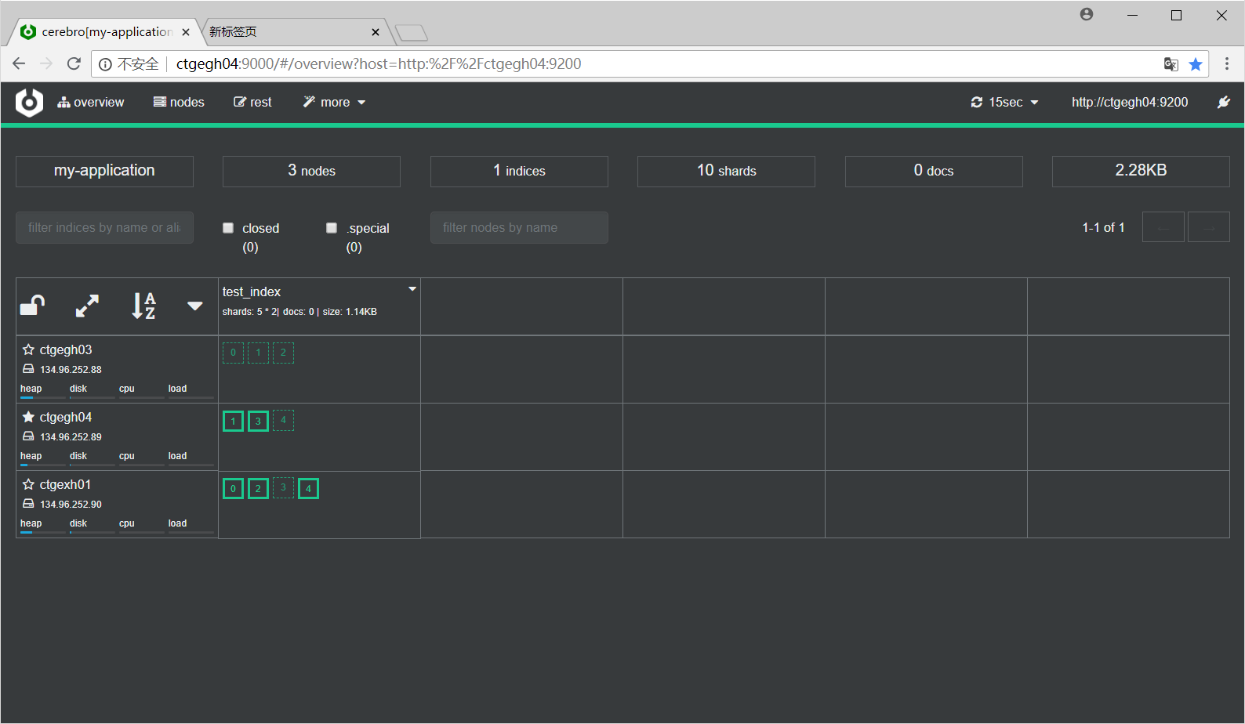This screenshot has width=1245, height=724.
Task: Click the ctgexh01 node name
Action: [x=65, y=484]
